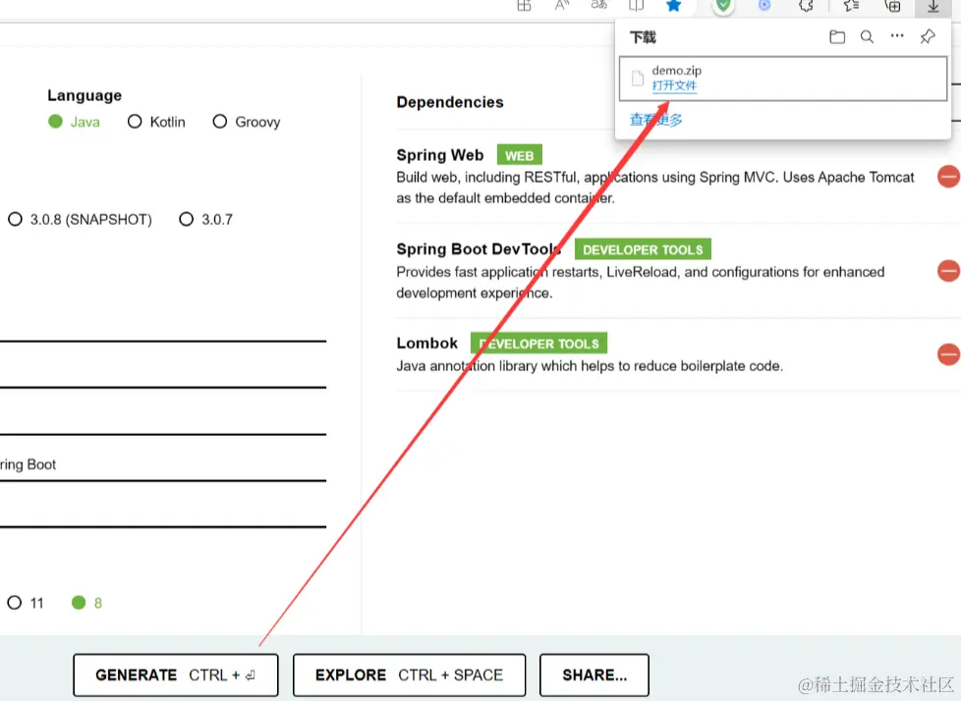Click the blue favorites star in browser toolbar
Screen dimensions: 961x701
pos(673,6)
